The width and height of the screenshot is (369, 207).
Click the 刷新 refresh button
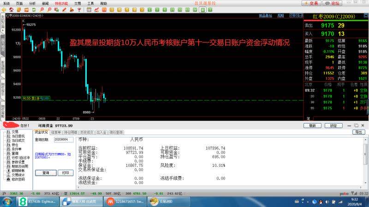312,126
